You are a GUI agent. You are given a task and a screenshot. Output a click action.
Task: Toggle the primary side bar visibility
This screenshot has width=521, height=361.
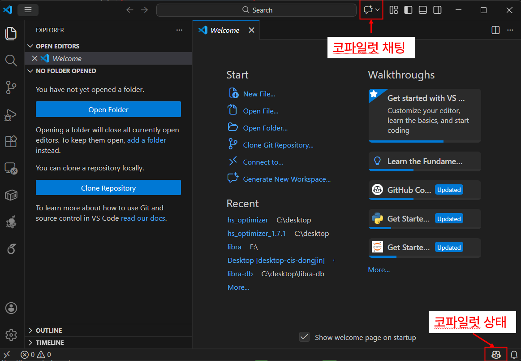[408, 10]
